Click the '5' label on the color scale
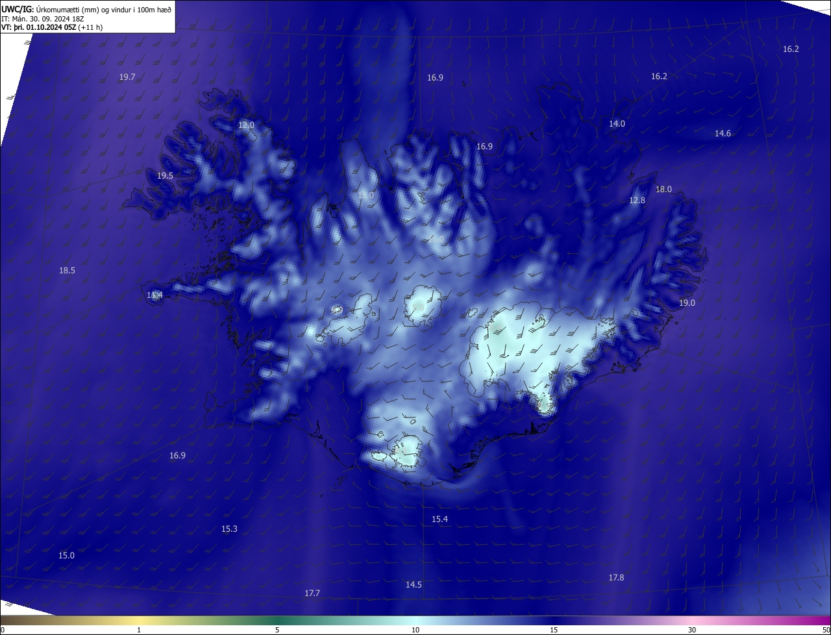The width and height of the screenshot is (831, 635). coord(277,630)
